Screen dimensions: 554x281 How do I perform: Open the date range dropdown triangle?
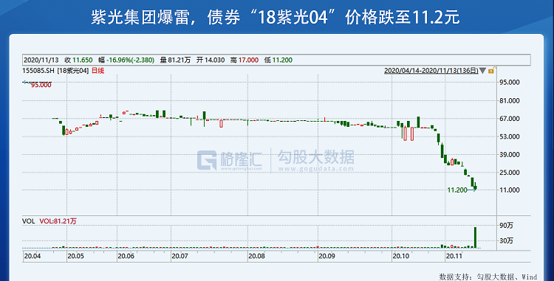point(482,71)
